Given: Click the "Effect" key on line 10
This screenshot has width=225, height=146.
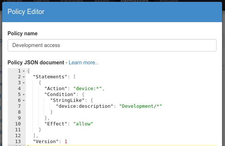Looking at the screenshot, I should [x=56, y=124].
